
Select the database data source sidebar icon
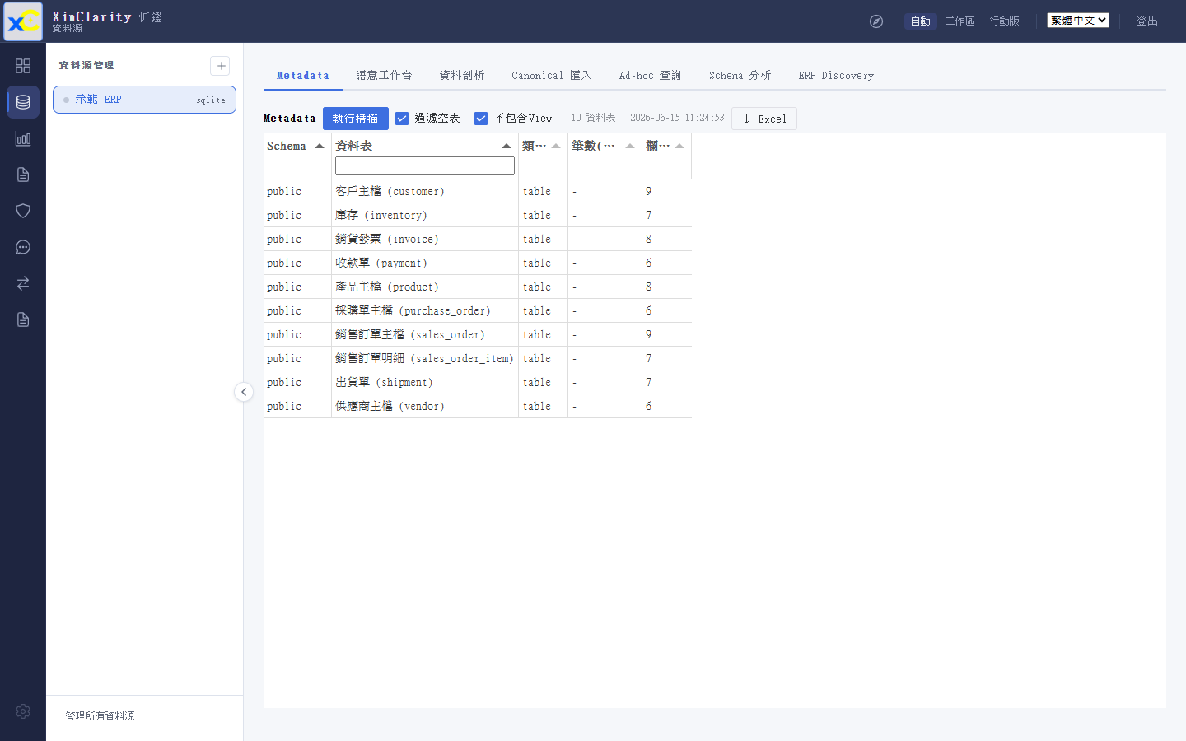23,102
